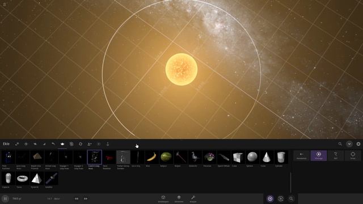Open the top-left main menu icon
This screenshot has height=204, width=363.
[x=5, y=4]
